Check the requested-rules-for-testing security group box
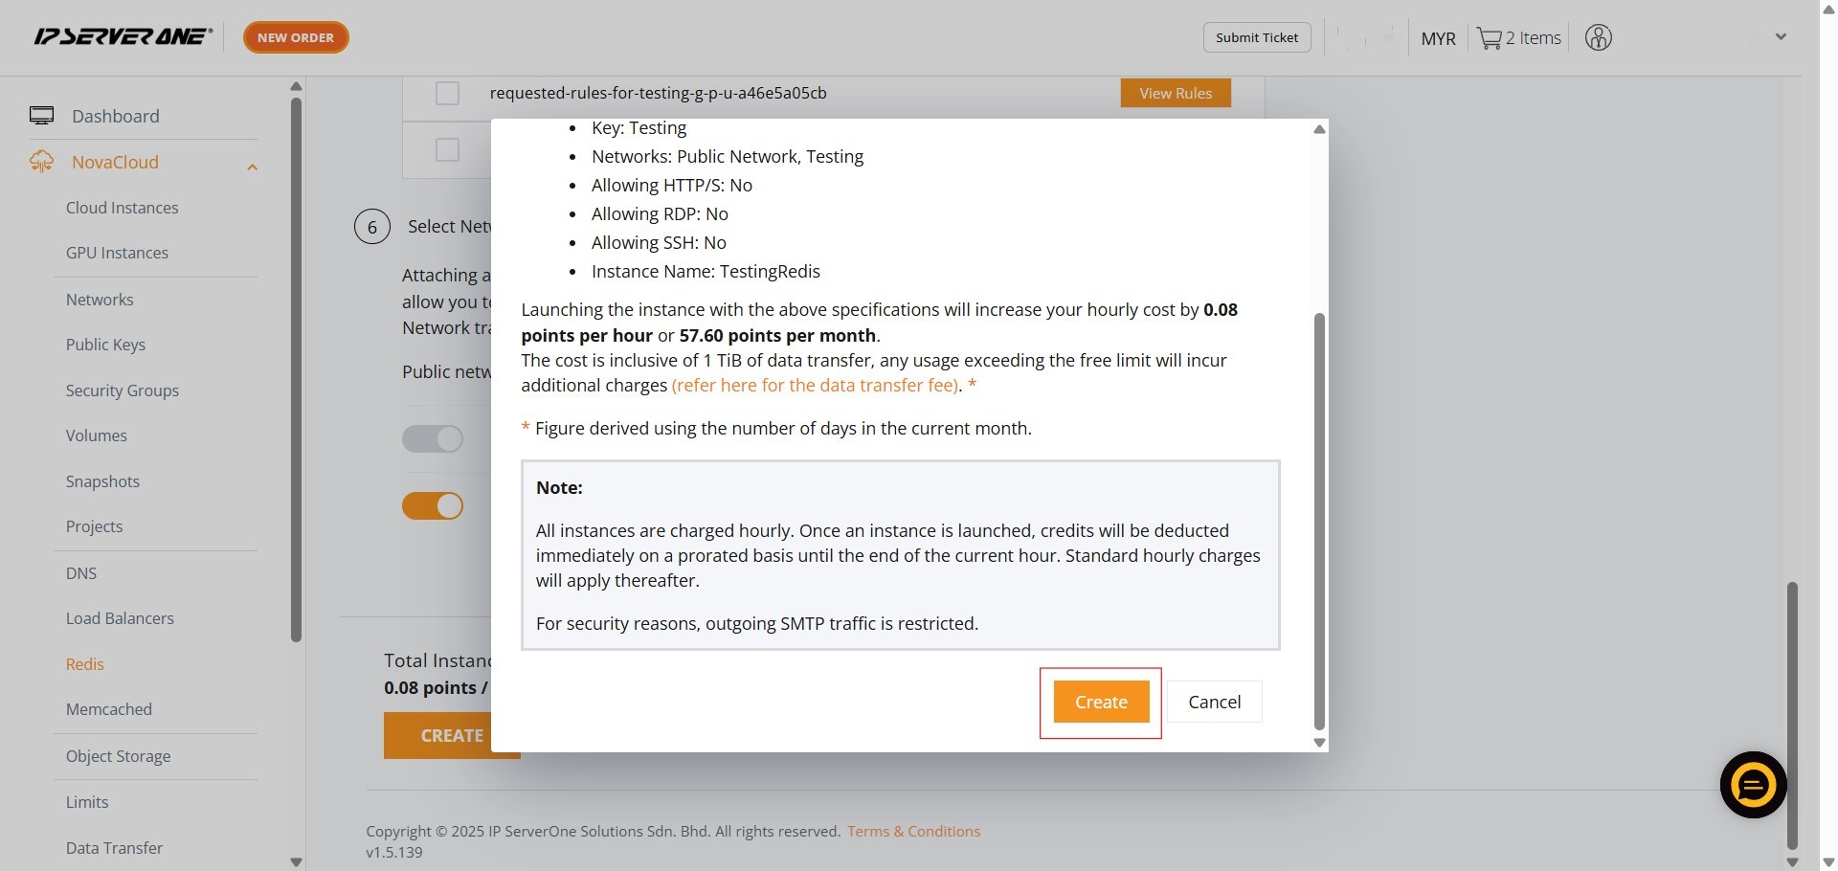Screen dimensions: 1838x871 coord(447,93)
